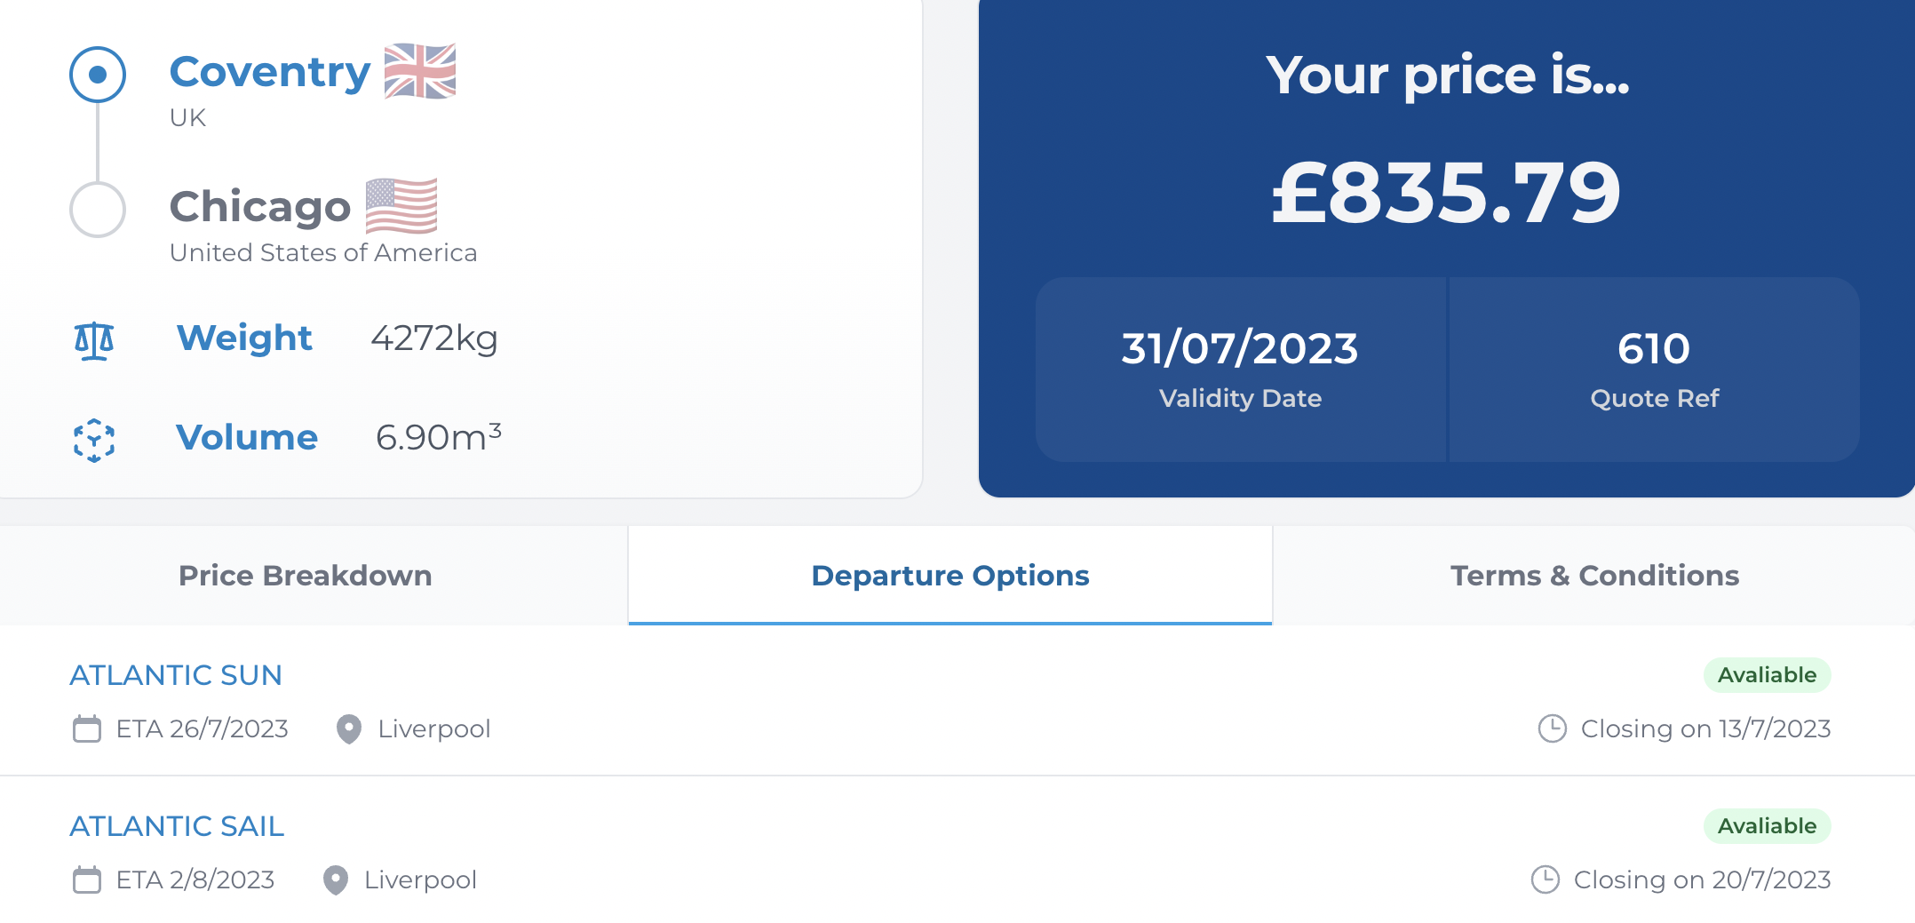The image size is (1915, 923).
Task: Click the location pin for Atlantic Sun
Action: [x=349, y=729]
